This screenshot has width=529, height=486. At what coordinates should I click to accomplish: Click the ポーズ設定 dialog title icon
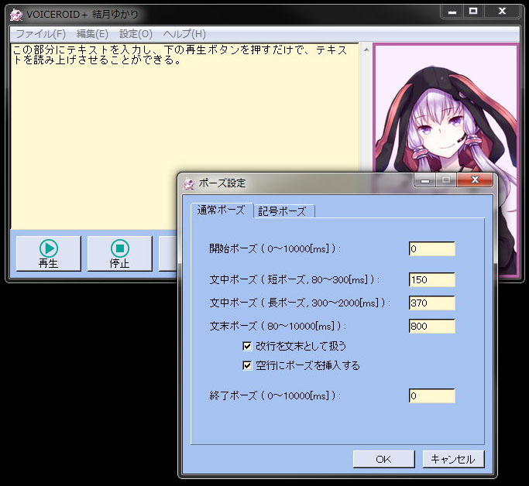click(188, 183)
